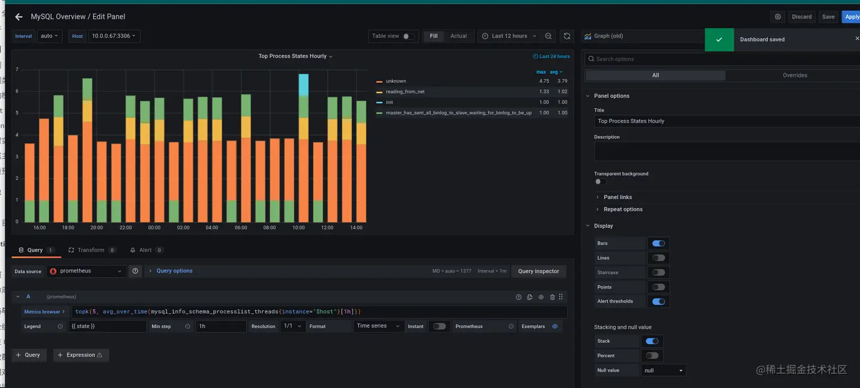Open the Query inspector
This screenshot has height=388, width=860.
click(x=539, y=271)
